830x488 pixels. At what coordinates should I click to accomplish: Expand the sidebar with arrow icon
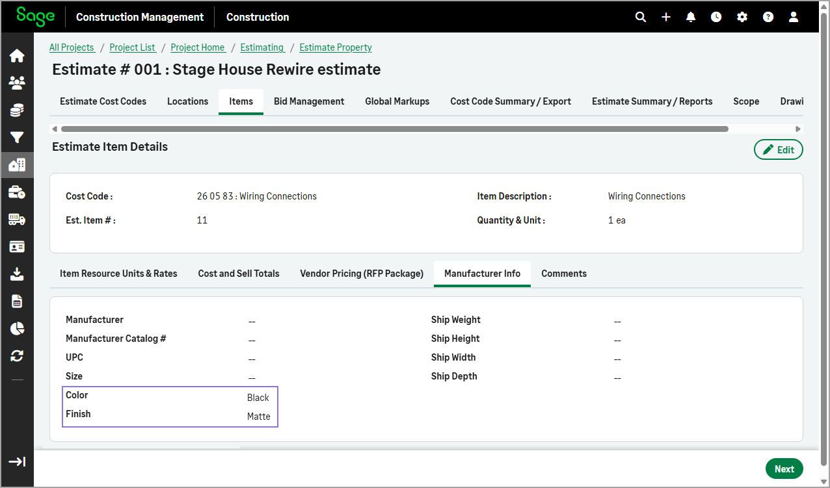[17, 462]
